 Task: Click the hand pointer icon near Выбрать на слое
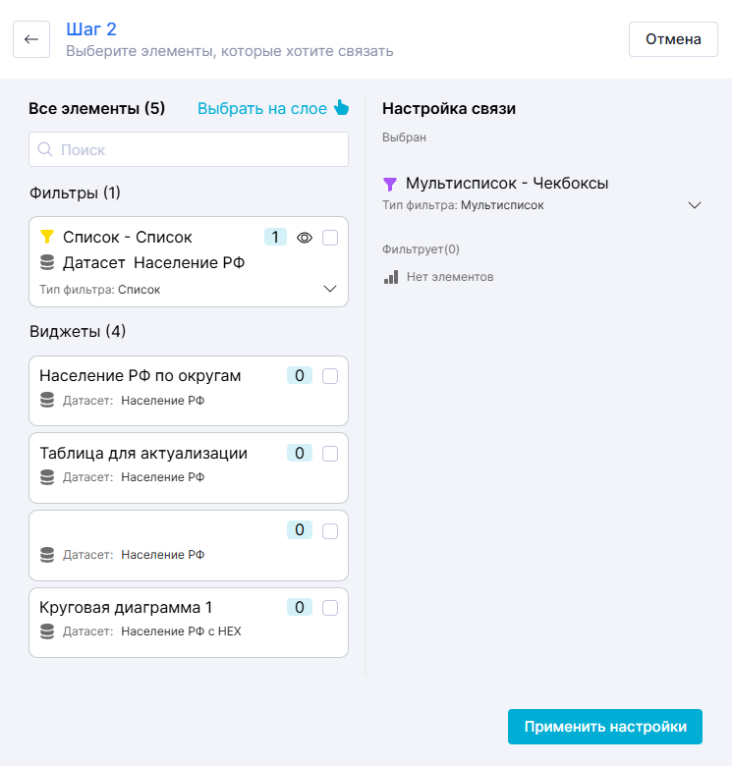(x=341, y=108)
